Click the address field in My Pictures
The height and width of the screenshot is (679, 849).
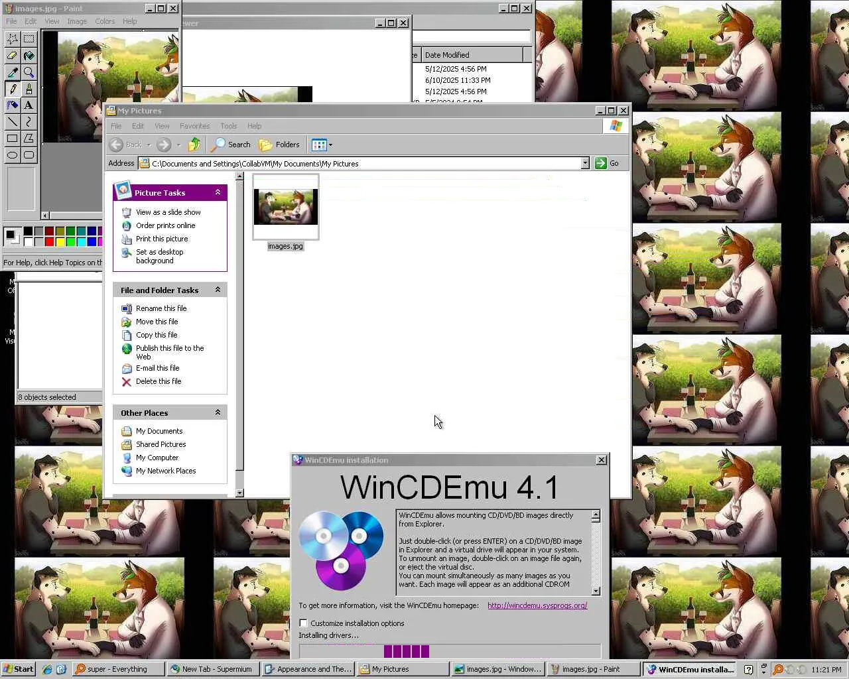(365, 163)
